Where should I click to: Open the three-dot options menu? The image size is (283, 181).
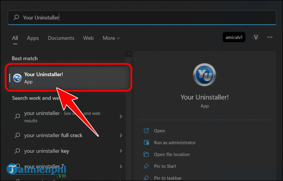coord(270,37)
